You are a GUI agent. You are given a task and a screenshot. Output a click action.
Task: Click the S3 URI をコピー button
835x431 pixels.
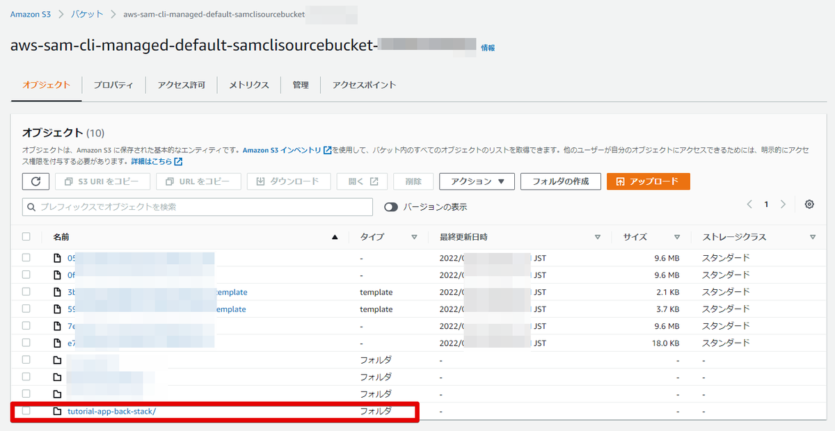[x=102, y=181]
